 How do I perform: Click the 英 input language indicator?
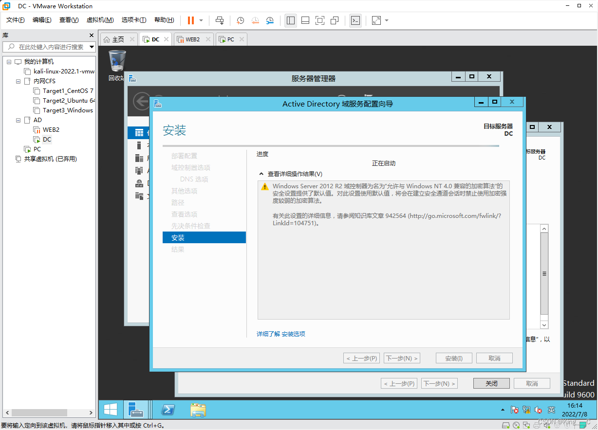[x=551, y=410]
